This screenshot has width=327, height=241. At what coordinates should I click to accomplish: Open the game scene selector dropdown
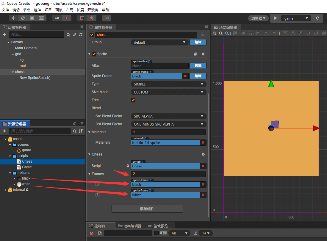click(296, 18)
